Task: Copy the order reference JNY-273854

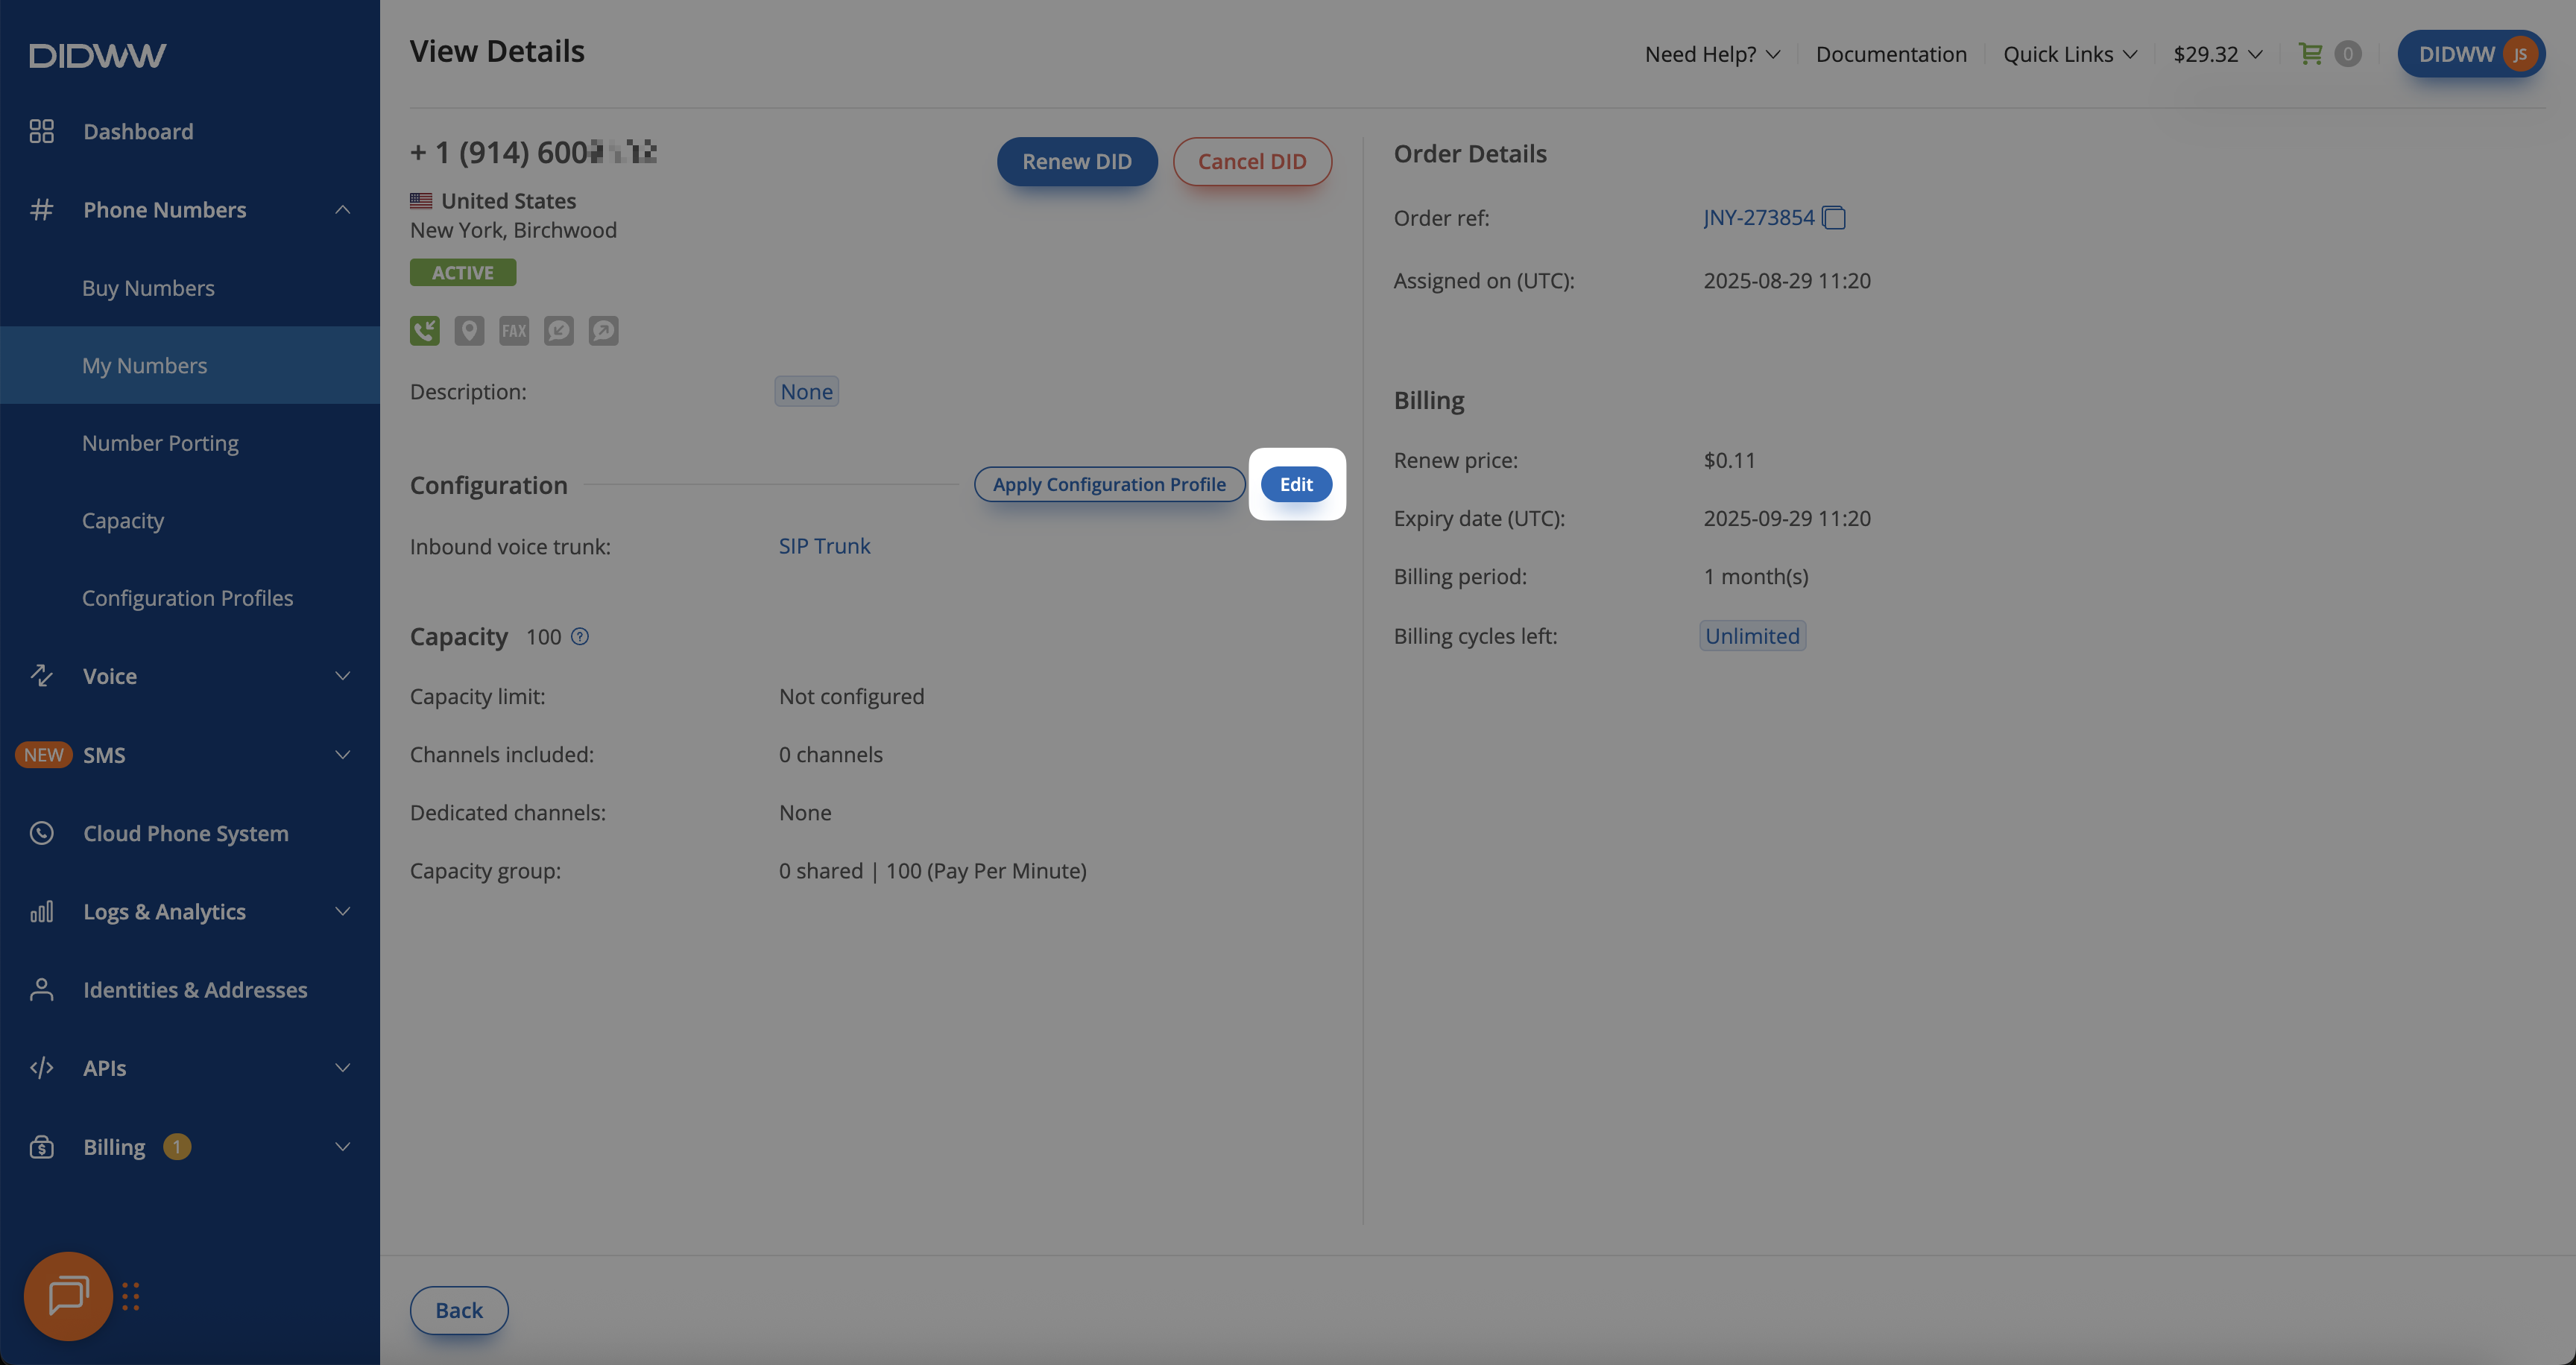Action: click(1834, 217)
